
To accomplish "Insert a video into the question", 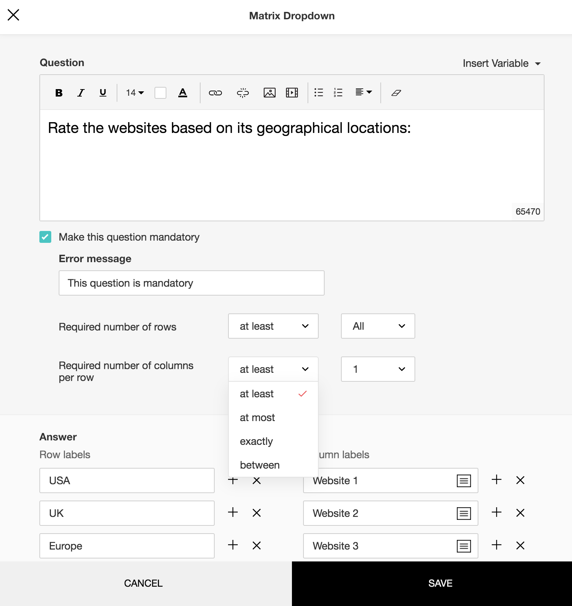I will (292, 93).
